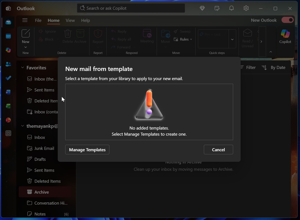The height and width of the screenshot is (220, 300).
Task: Open the Word app icon in sidebar
Action: pyautogui.click(x=8, y=92)
